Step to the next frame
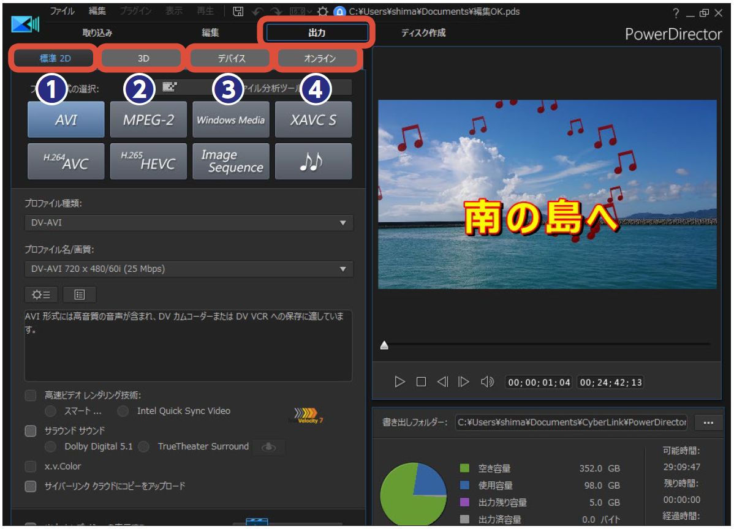The height and width of the screenshot is (529, 734). click(464, 382)
